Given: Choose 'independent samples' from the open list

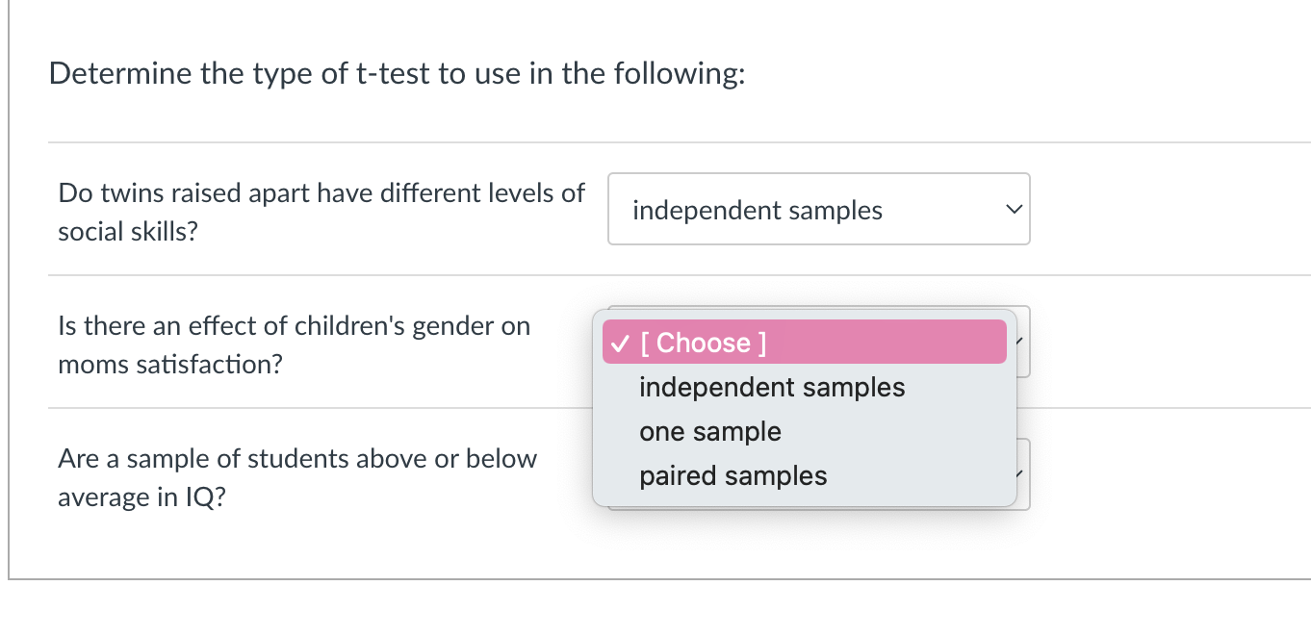Looking at the screenshot, I should pyautogui.click(x=772, y=388).
